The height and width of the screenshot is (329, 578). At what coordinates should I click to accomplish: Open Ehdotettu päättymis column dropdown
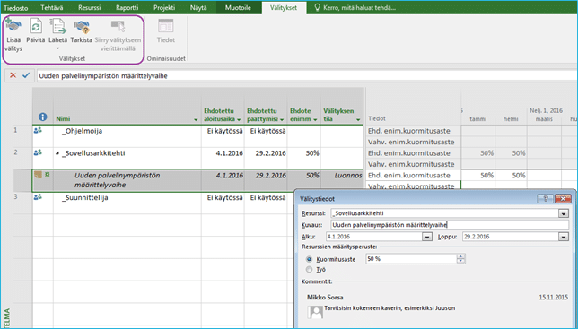282,119
